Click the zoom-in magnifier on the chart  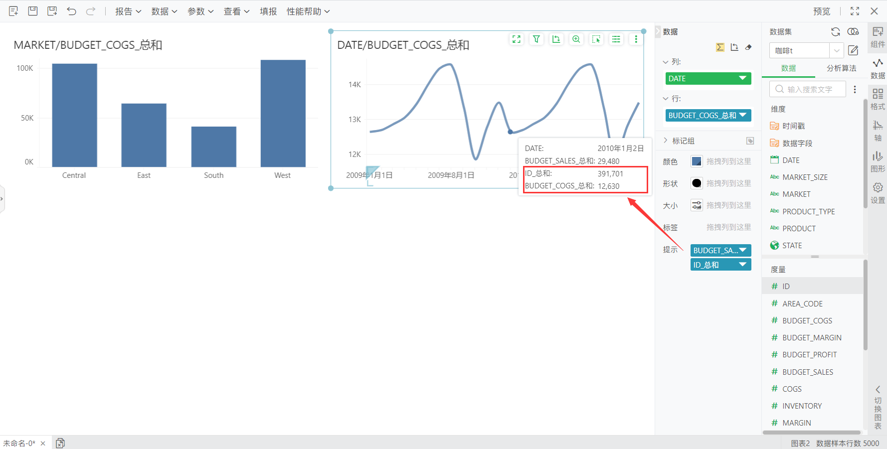576,39
